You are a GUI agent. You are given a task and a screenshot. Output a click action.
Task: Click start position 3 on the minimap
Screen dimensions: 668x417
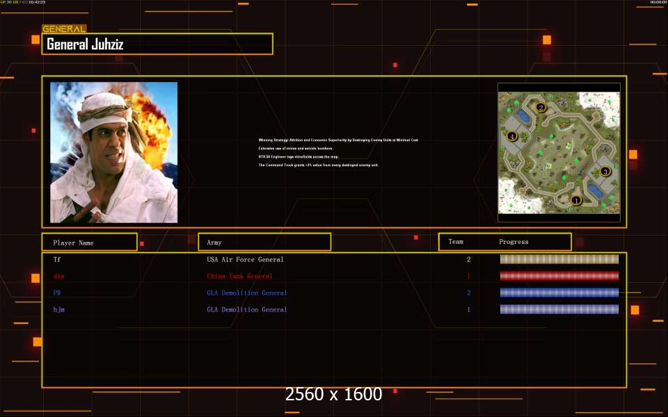[x=605, y=171]
